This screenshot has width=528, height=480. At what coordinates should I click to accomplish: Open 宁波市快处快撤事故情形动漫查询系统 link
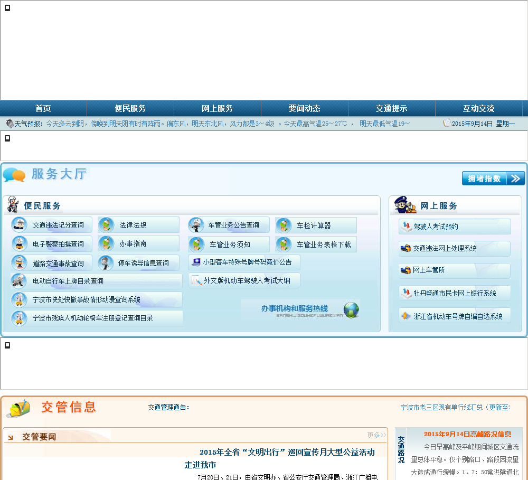pos(87,299)
